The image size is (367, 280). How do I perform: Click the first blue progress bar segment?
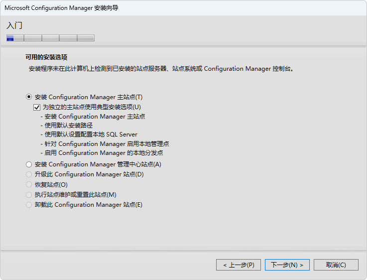click(15, 38)
